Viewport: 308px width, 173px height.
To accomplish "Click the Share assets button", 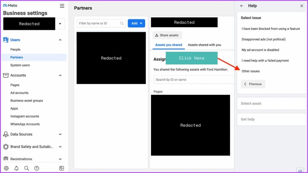I will click(167, 35).
